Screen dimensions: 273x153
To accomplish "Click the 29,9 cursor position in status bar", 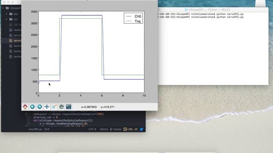I will 46,129.
